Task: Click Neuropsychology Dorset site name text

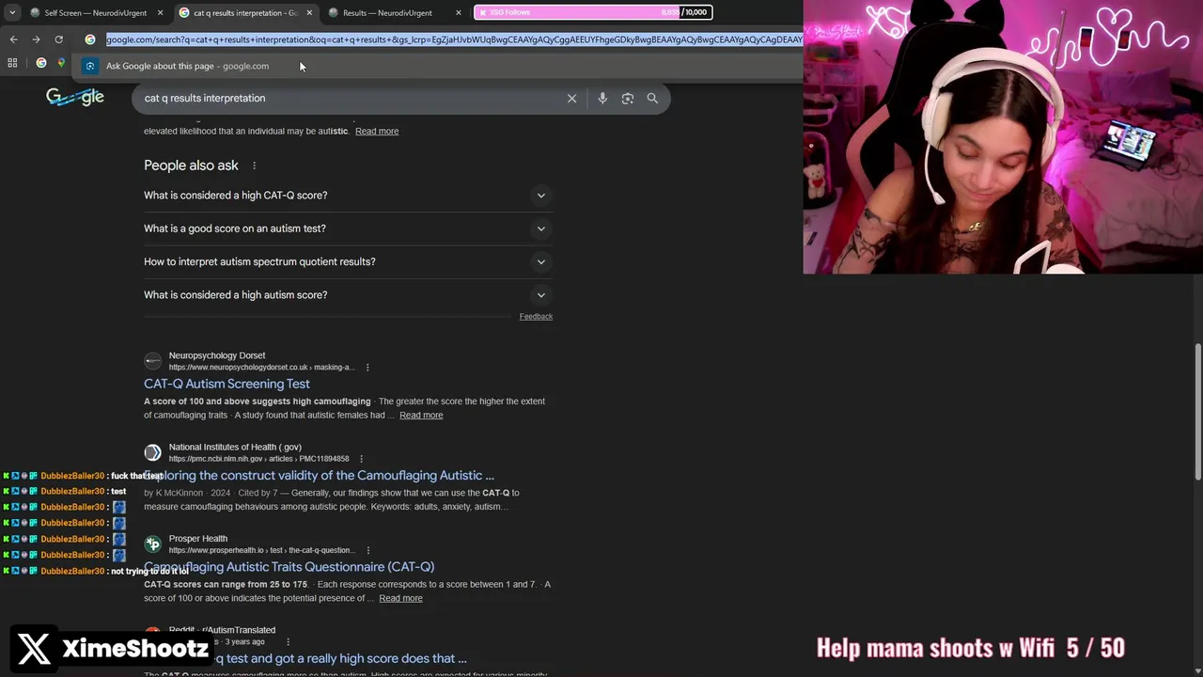Action: click(x=217, y=355)
